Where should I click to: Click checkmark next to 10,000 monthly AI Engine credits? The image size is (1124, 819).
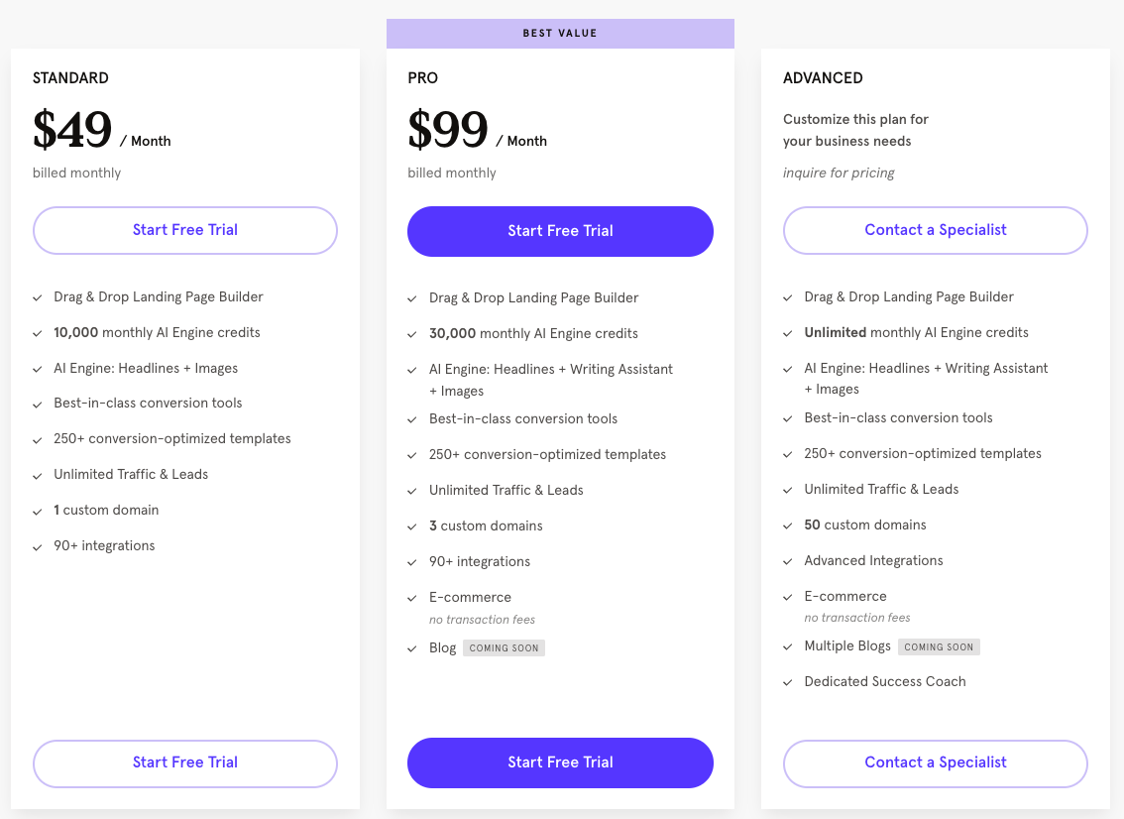(38, 333)
